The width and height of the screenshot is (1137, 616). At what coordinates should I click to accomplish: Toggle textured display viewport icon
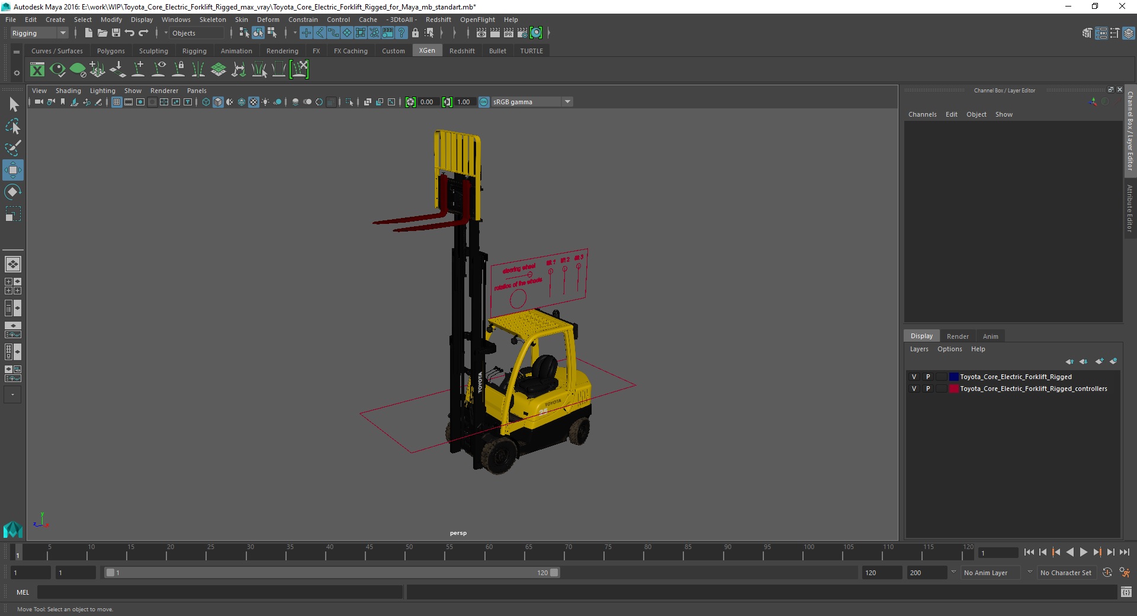point(253,102)
